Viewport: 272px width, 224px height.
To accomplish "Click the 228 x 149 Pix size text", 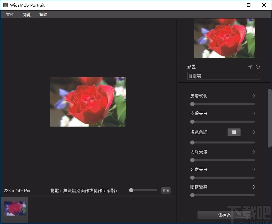I will [17, 191].
